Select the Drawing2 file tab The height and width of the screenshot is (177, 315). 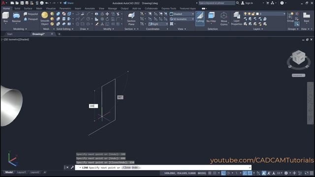[x=38, y=34]
